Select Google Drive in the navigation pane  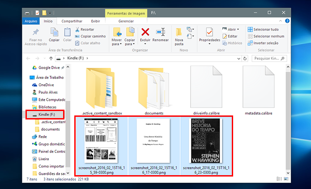(48, 68)
